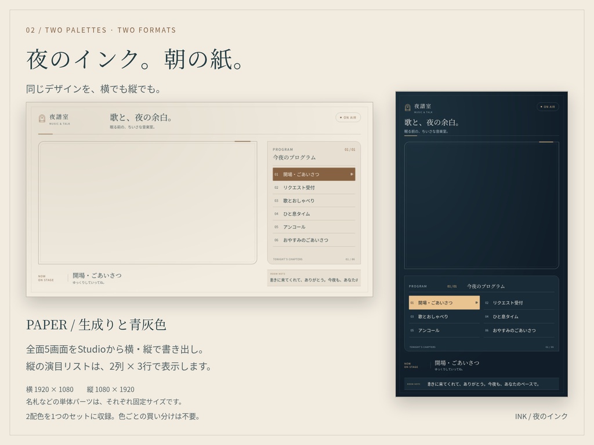
Task: Click the 縦 1080 × 1920 size text
Action: pos(111,389)
